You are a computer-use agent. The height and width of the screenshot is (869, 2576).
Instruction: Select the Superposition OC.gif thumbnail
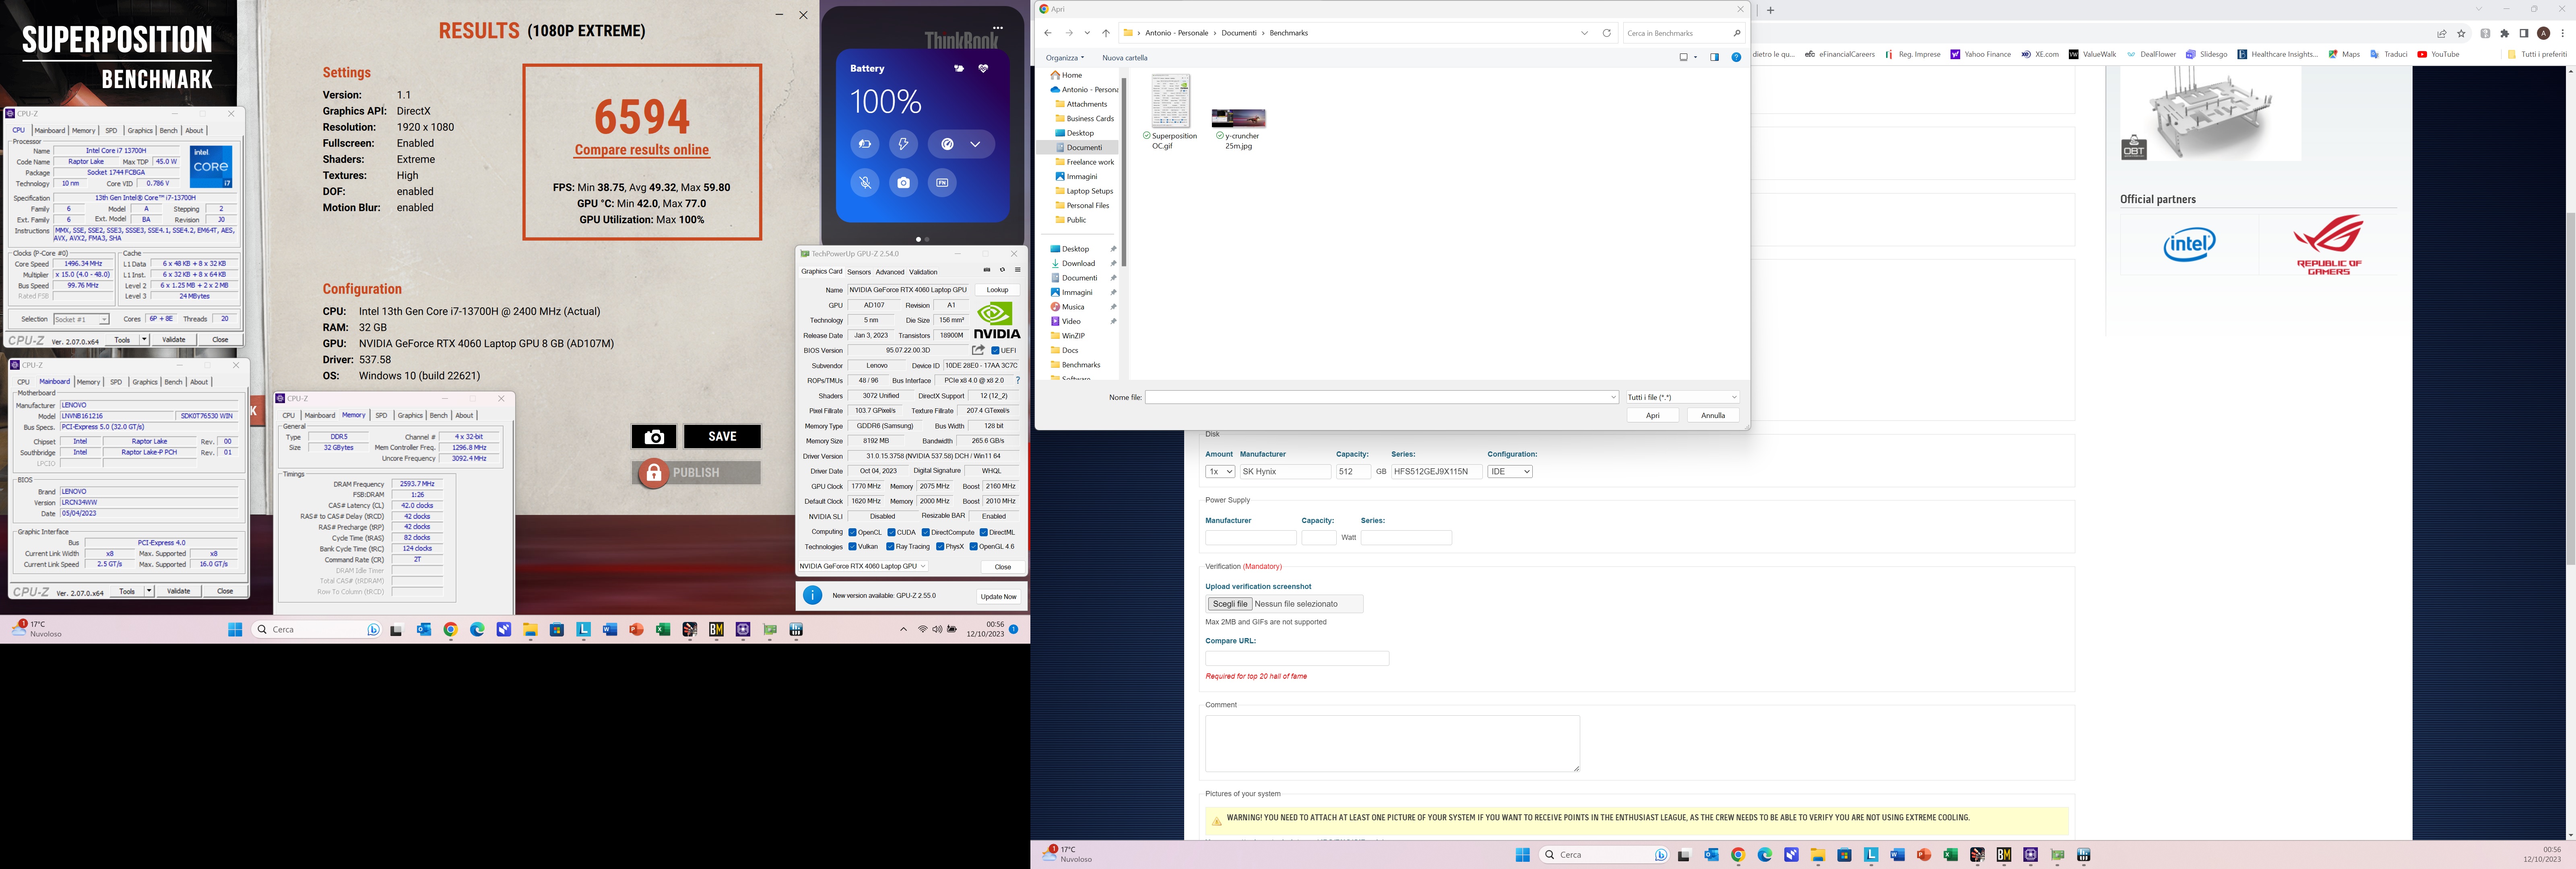coord(1170,101)
